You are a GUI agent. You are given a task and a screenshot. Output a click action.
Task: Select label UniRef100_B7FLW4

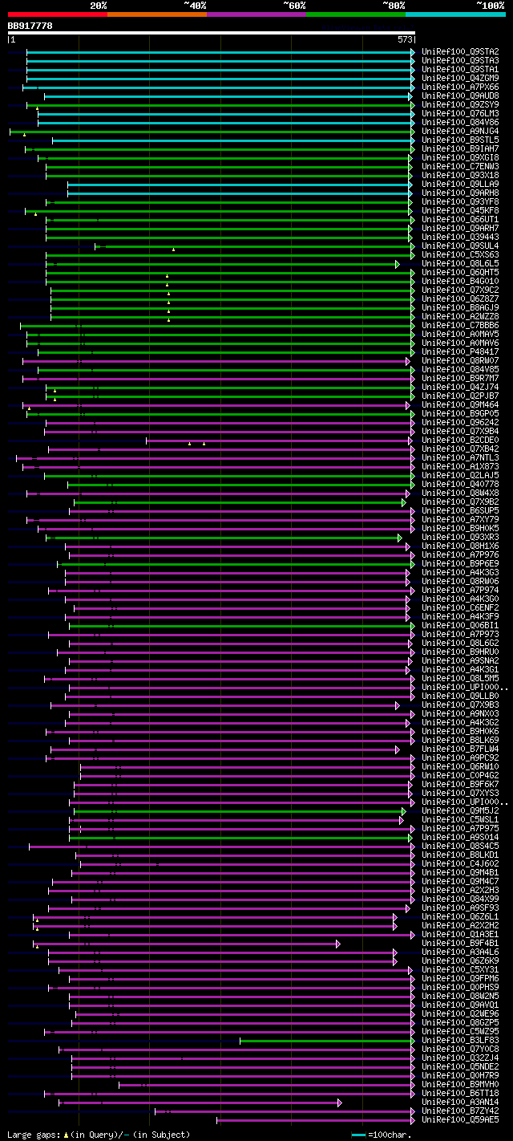[460, 749]
